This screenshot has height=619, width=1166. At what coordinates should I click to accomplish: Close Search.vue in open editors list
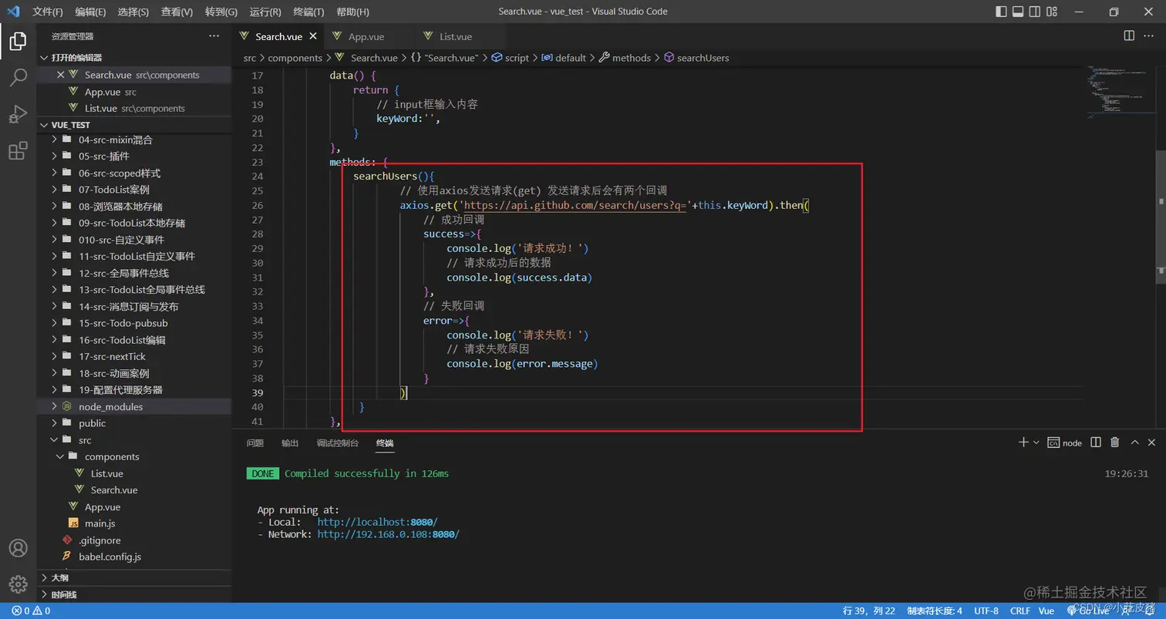tap(61, 75)
